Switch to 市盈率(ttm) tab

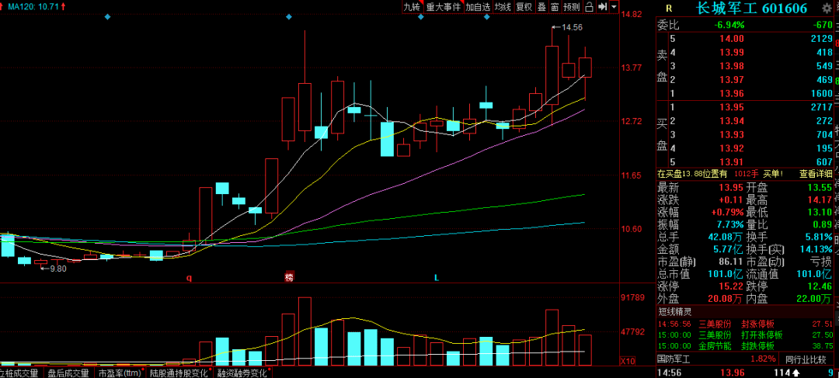(119, 373)
